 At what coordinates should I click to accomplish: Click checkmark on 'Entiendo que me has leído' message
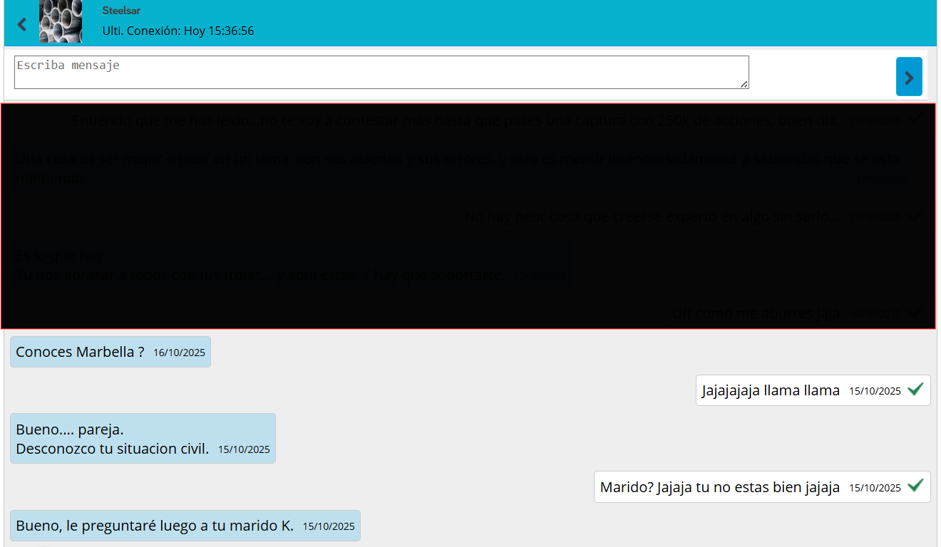coord(916,120)
